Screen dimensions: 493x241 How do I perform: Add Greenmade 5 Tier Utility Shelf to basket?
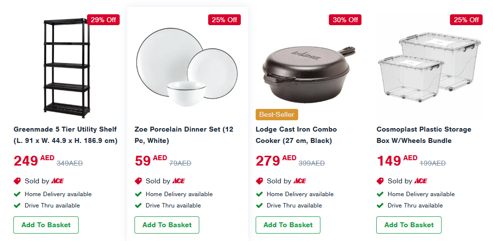pyautogui.click(x=46, y=225)
